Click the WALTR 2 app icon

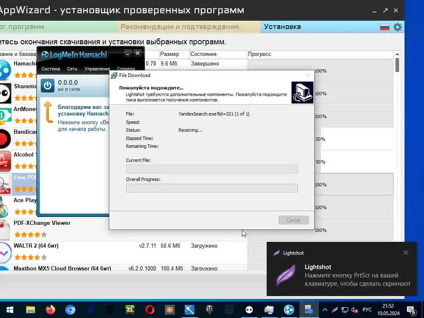point(5,253)
